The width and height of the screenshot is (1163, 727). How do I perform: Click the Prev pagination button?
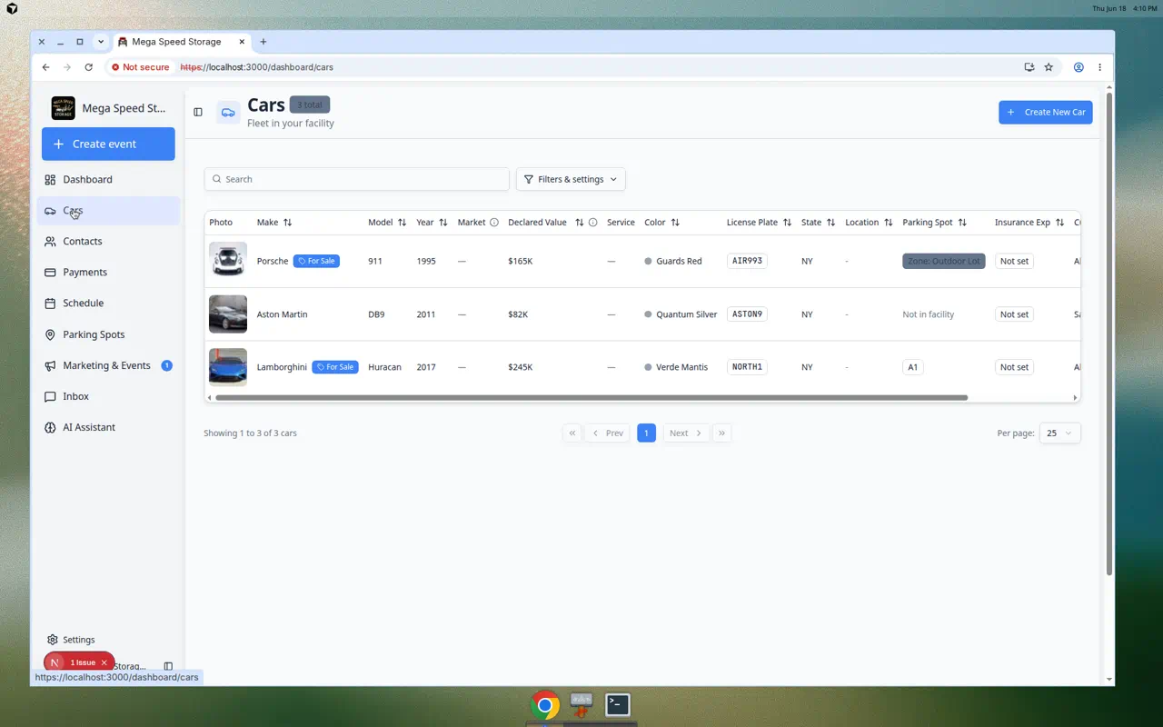click(608, 433)
